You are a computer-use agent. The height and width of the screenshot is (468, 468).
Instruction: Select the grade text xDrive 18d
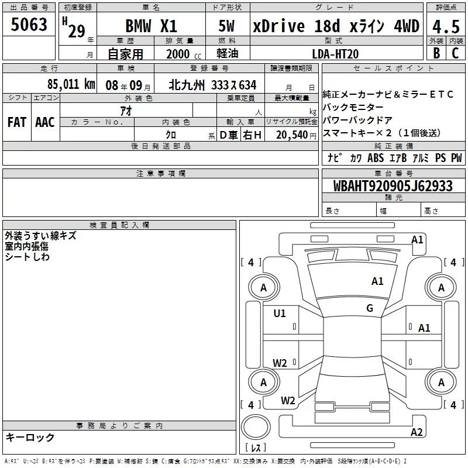(x=297, y=26)
